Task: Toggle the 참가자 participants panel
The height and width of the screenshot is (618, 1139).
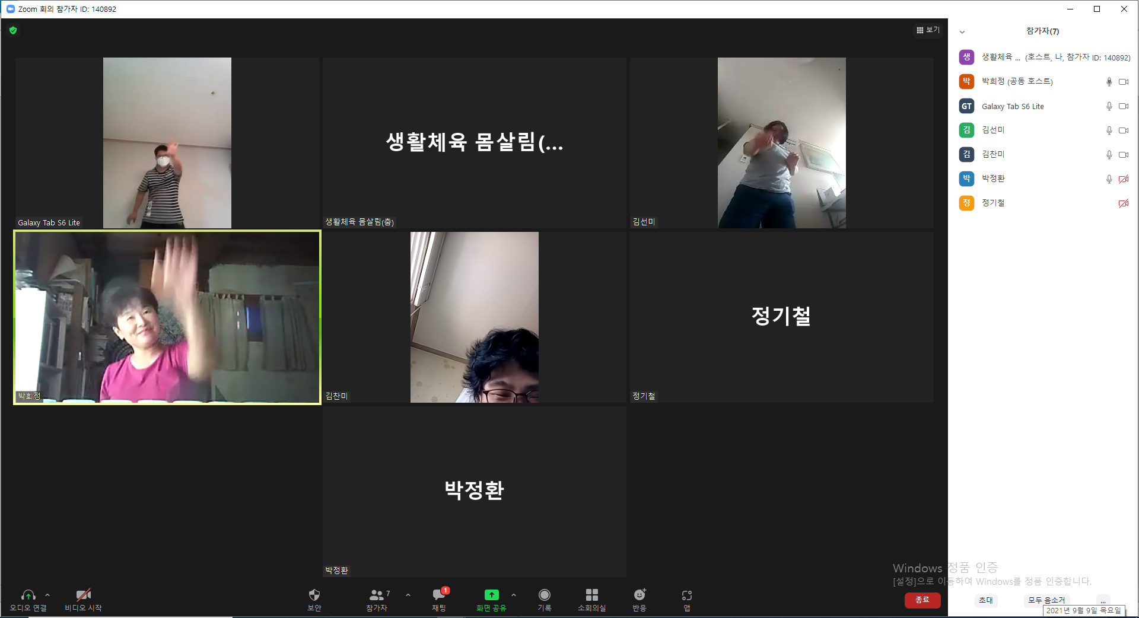Action: pyautogui.click(x=378, y=600)
